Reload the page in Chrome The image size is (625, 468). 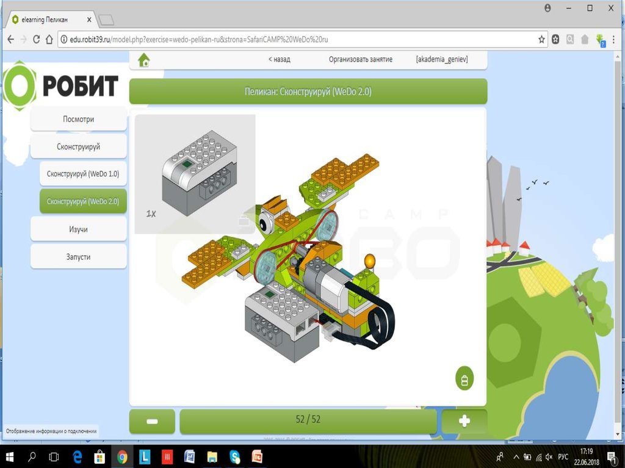[x=37, y=39]
